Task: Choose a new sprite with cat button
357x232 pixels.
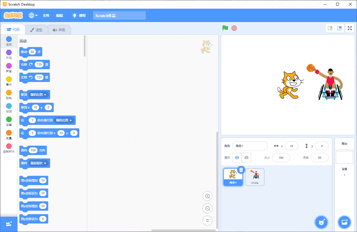Action: pos(321,222)
